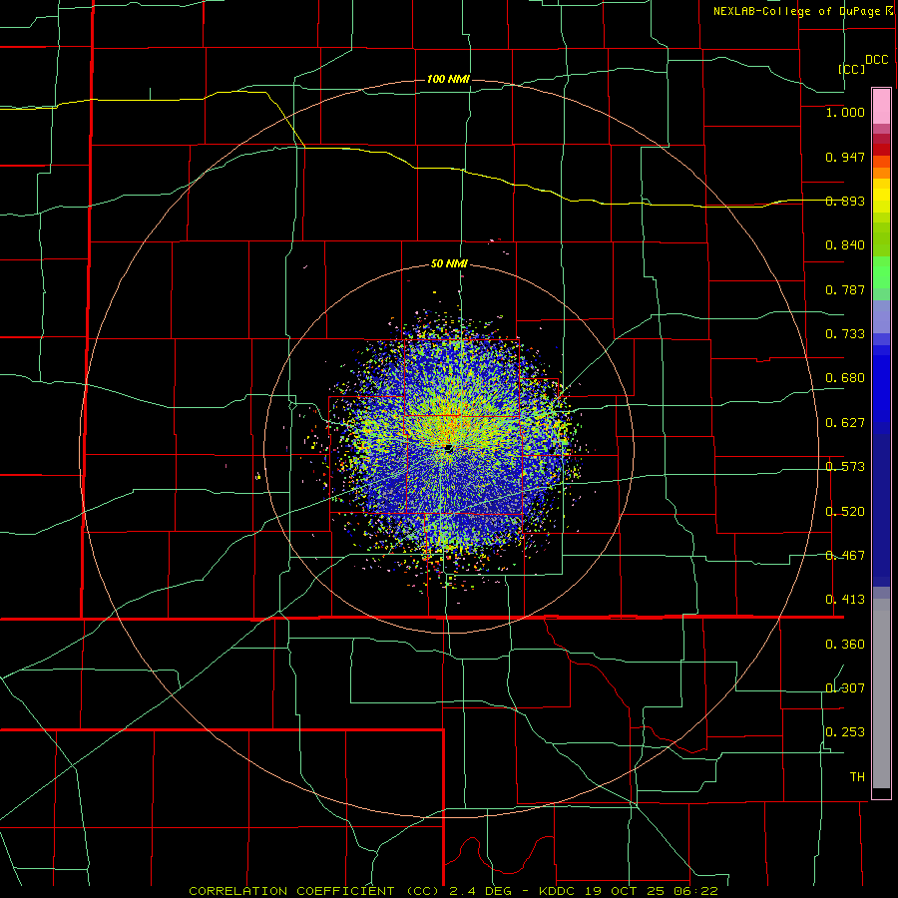Click the DCC label above the color scale

[x=877, y=60]
